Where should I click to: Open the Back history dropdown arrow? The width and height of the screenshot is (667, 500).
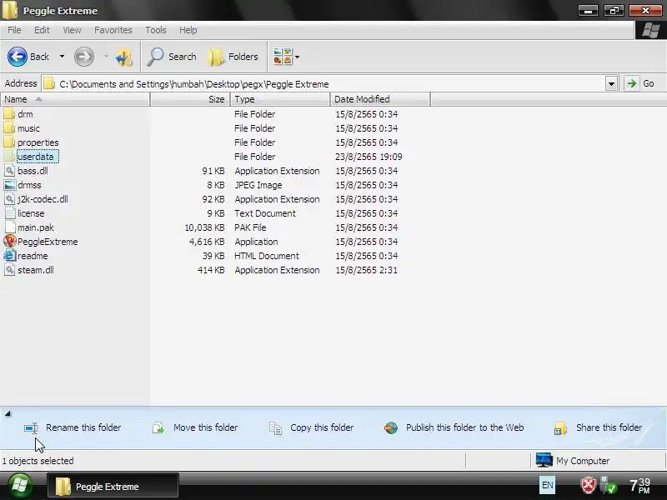point(62,57)
